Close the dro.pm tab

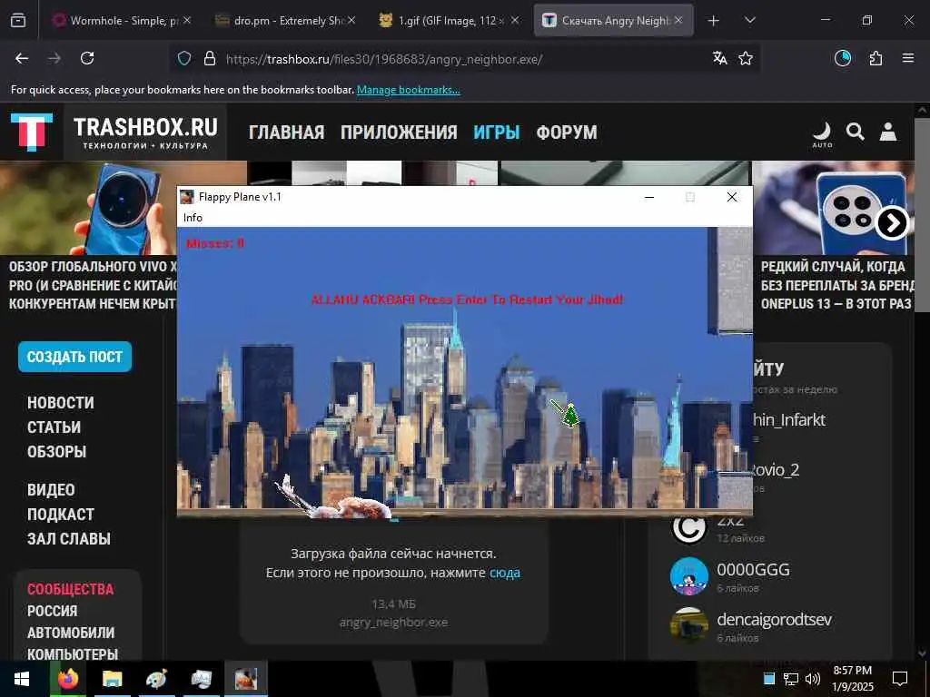(x=351, y=20)
